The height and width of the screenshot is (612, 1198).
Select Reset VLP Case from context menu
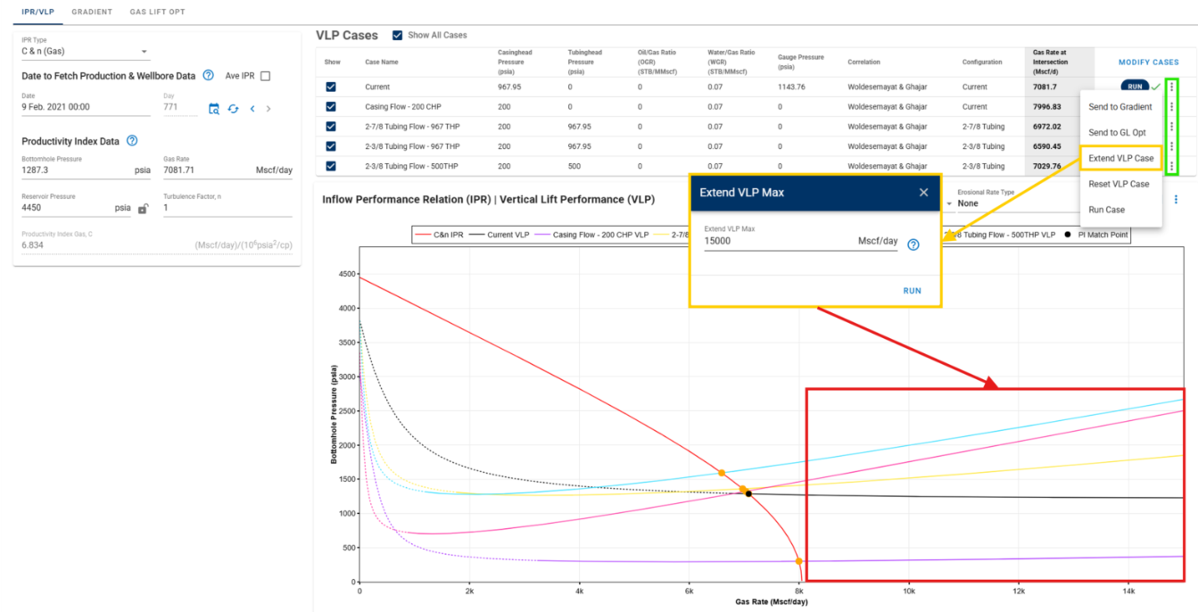point(1119,184)
